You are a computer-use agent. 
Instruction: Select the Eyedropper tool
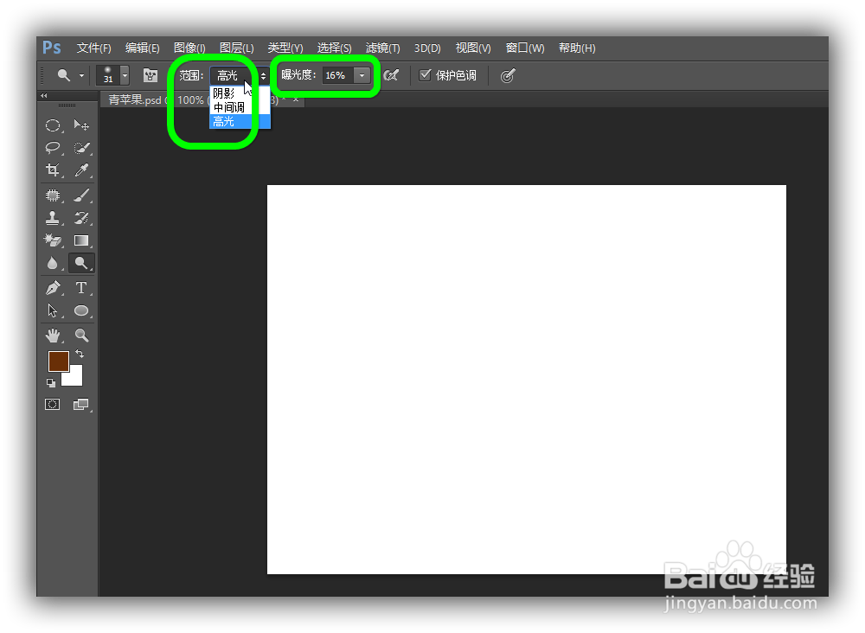[82, 169]
